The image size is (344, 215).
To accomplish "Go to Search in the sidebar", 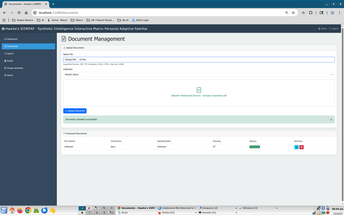I will click(x=10, y=53).
